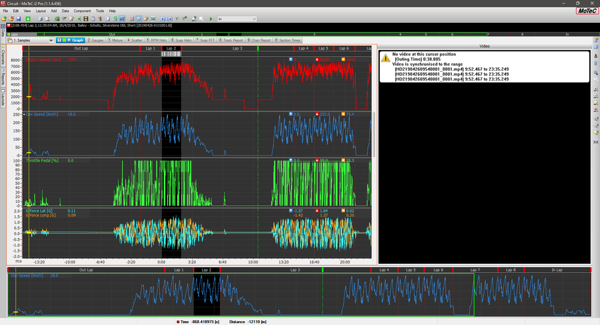Select the Engine Speed [rpm] channel label

(x=43, y=59)
